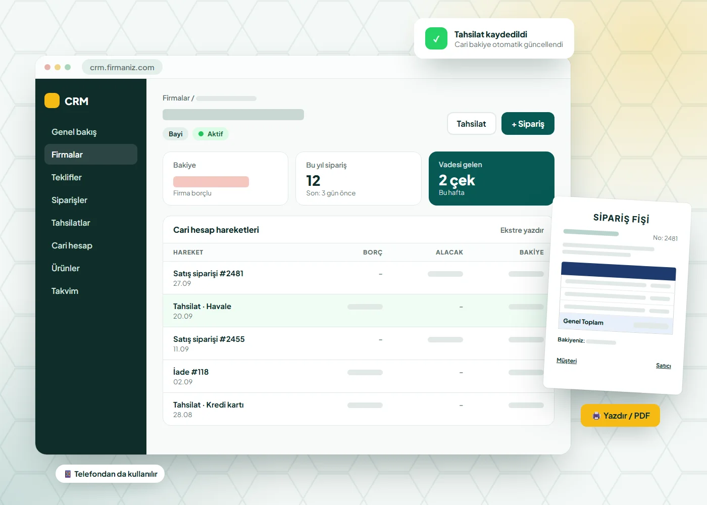Open Takvim in sidebar
This screenshot has height=505, width=707.
(x=91, y=291)
